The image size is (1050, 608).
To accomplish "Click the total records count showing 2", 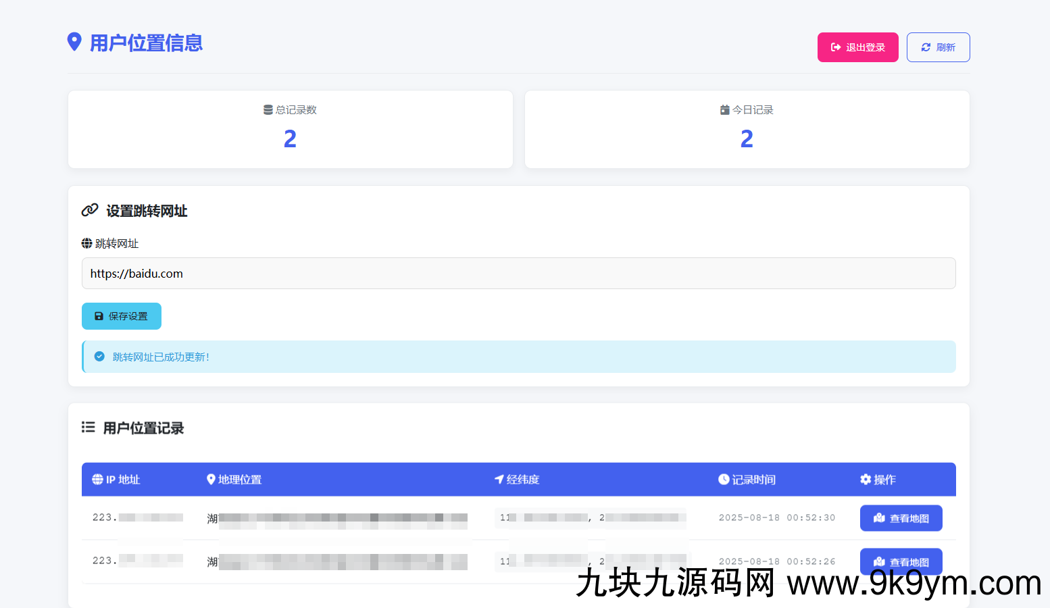I will tap(290, 138).
